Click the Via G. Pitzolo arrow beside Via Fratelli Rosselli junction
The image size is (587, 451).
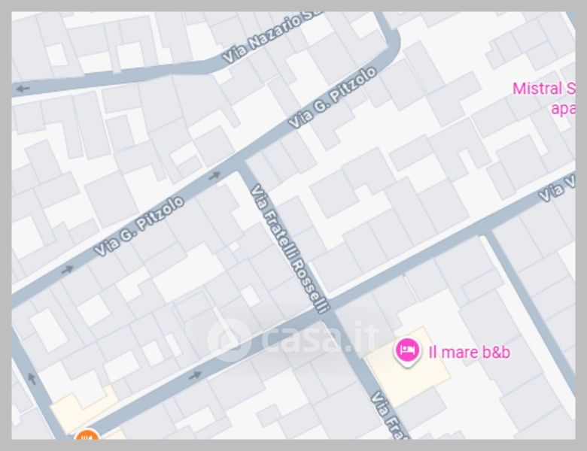click(214, 175)
